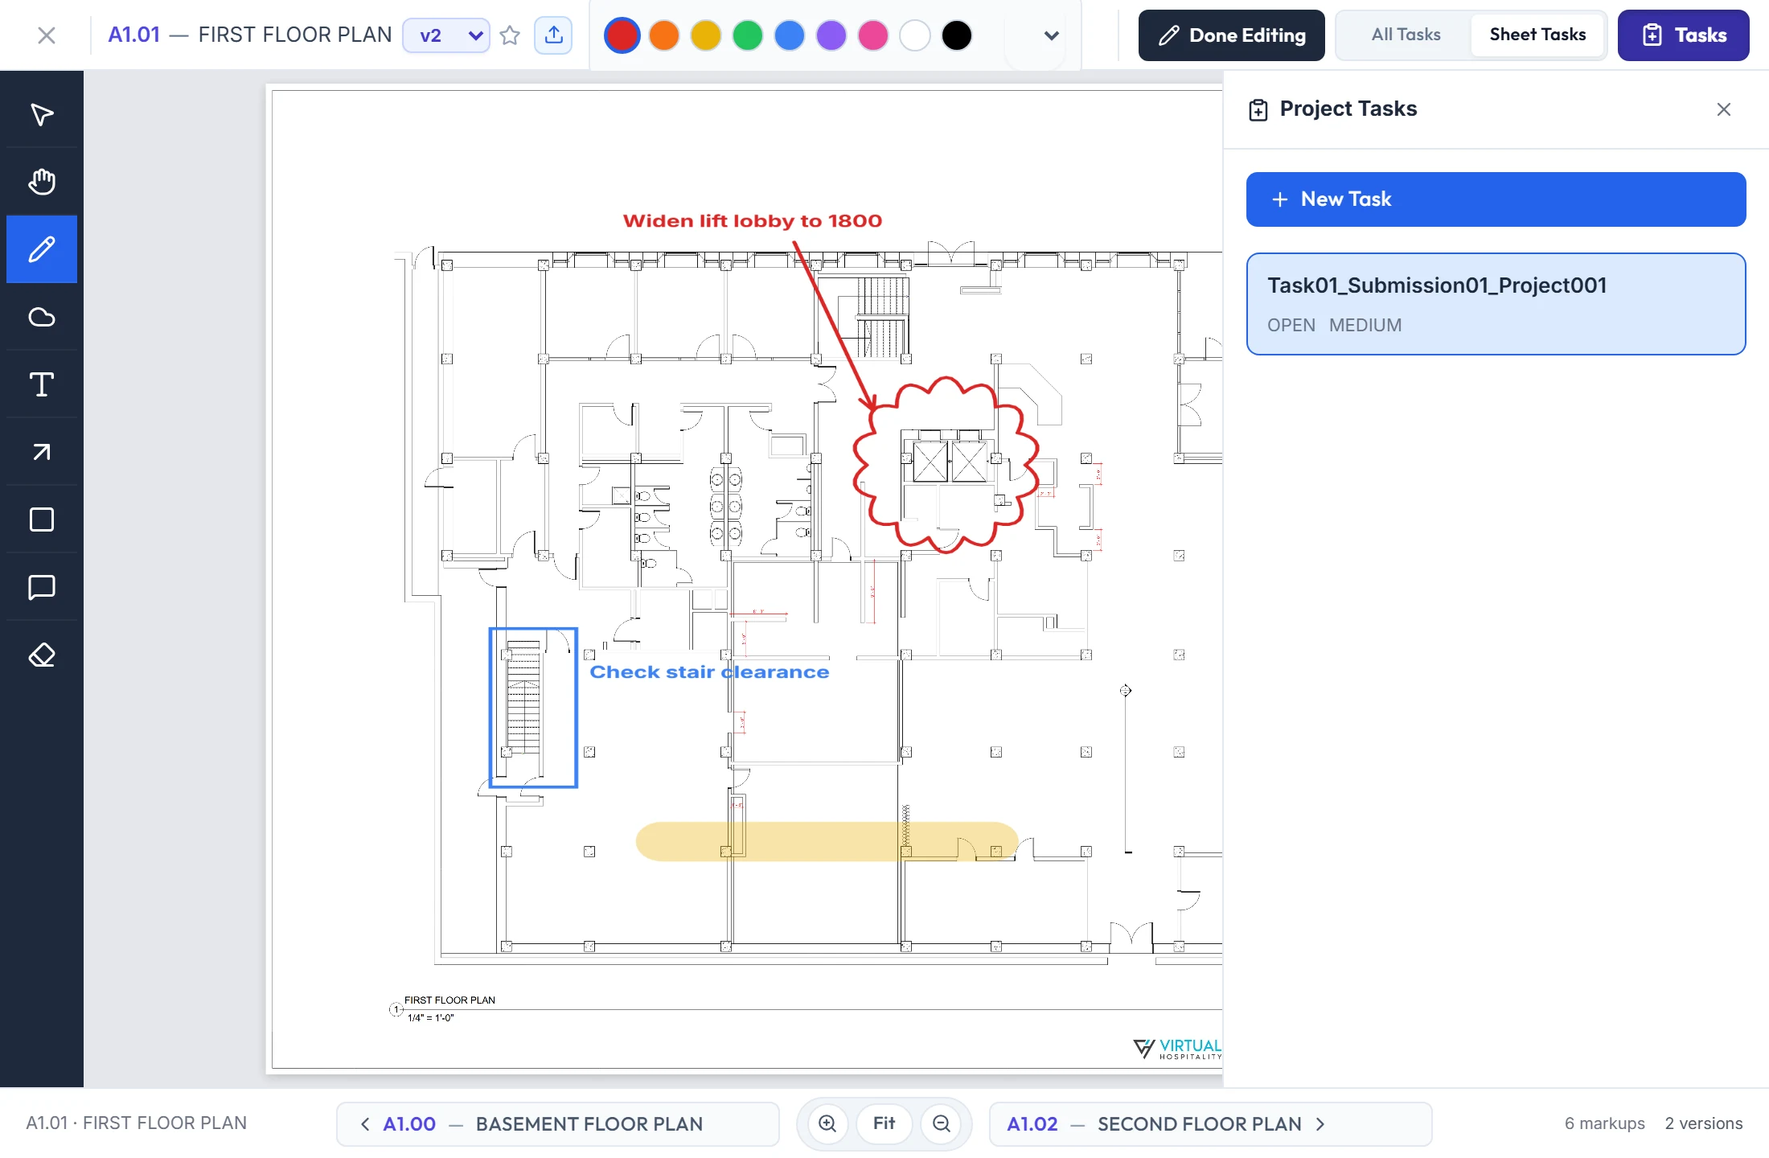The image size is (1769, 1158).
Task: Close the sheet viewer with the X
Action: click(x=47, y=35)
